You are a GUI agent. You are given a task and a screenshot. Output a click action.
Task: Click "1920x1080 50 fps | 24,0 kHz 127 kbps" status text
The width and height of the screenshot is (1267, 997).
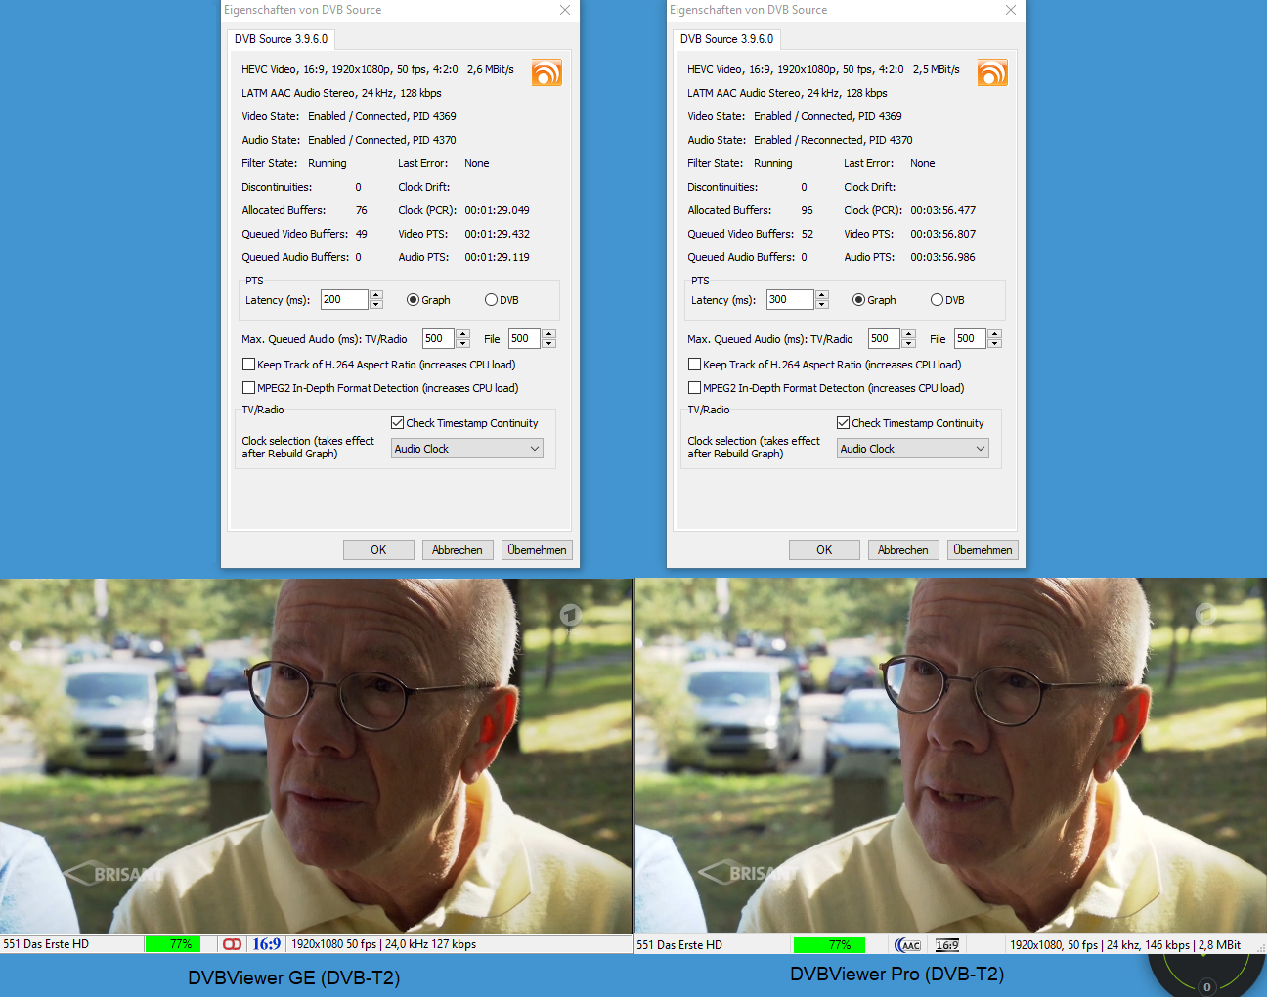384,944
